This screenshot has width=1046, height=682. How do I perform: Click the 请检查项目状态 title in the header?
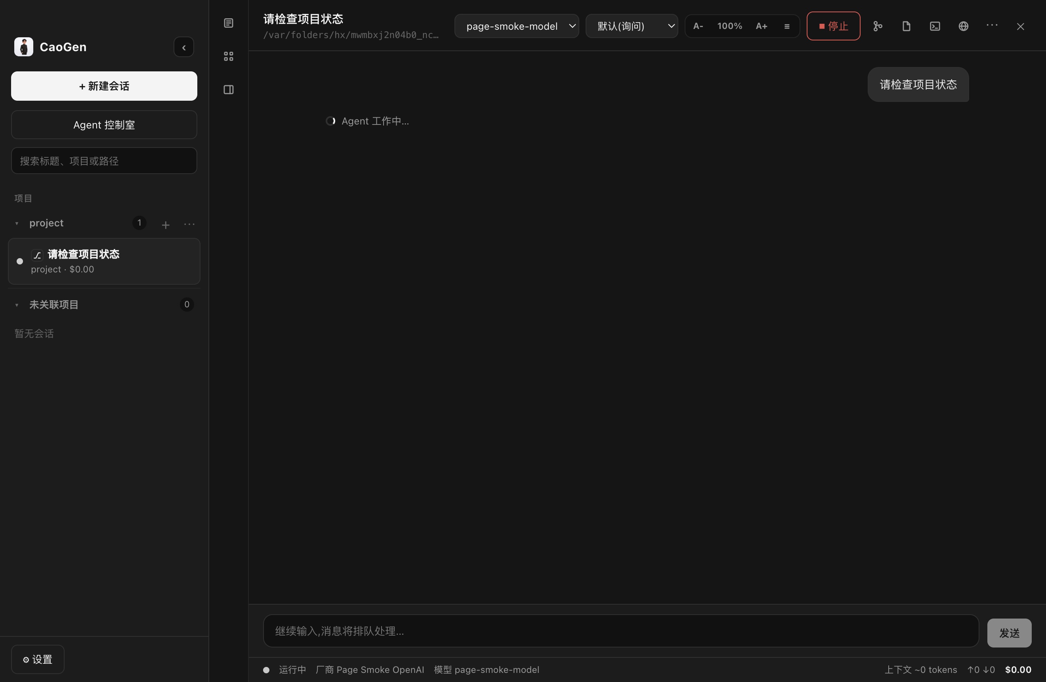point(303,19)
